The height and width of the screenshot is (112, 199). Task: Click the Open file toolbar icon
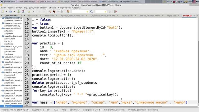11,12
